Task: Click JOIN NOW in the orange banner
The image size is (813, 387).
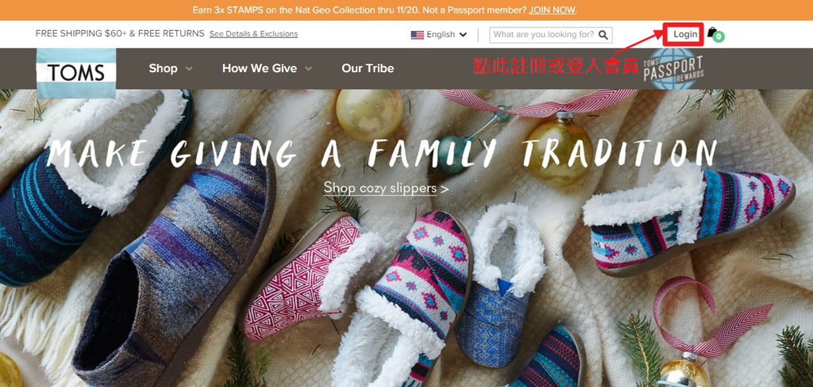Action: [553, 10]
